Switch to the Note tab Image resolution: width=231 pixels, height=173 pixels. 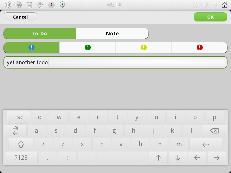112,33
